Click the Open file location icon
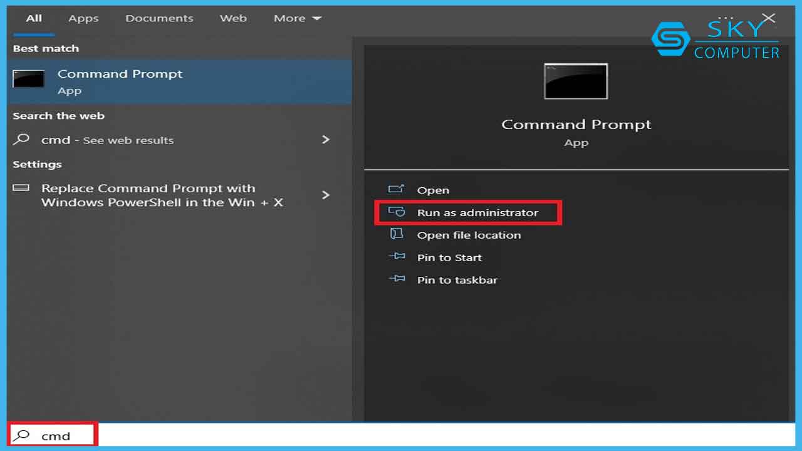Screen dimensions: 802x451 (x=397, y=235)
